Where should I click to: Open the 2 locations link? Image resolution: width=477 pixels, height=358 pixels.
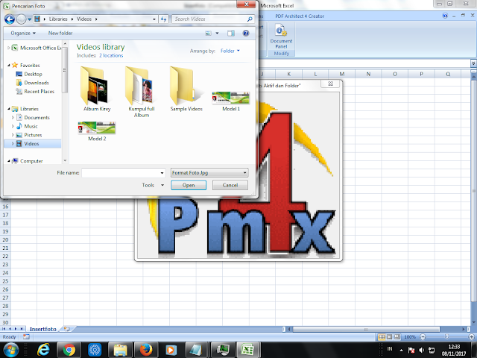pyautogui.click(x=111, y=55)
